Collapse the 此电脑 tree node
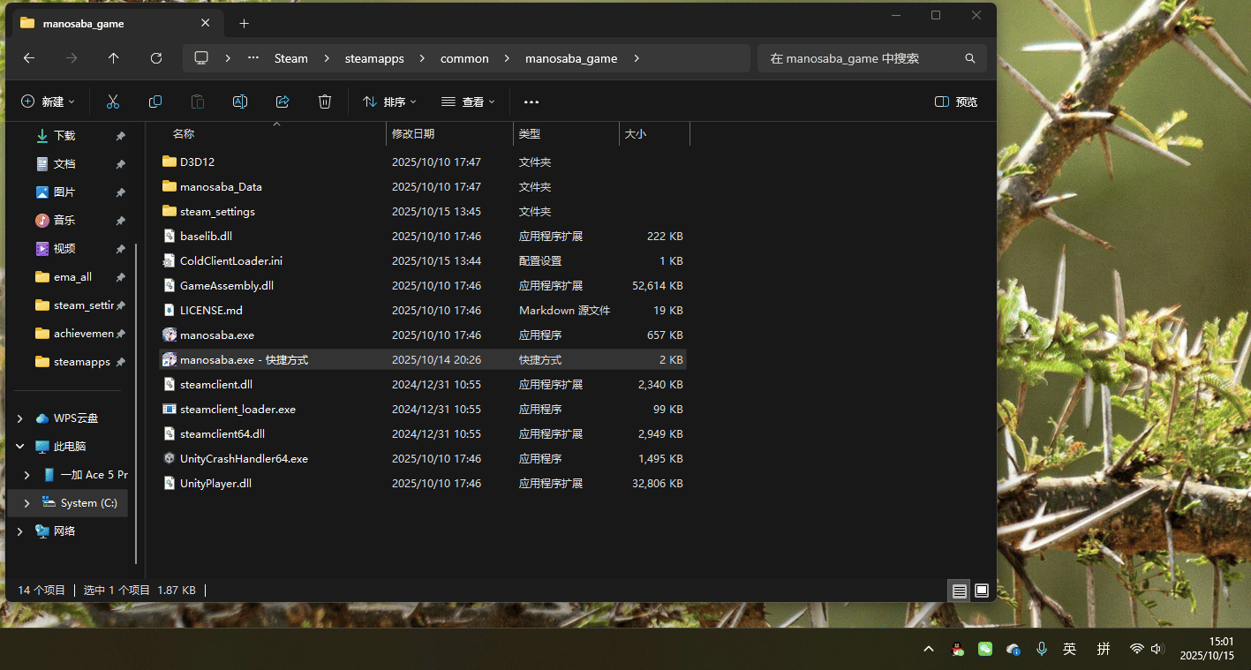This screenshot has height=670, width=1251. 20,447
